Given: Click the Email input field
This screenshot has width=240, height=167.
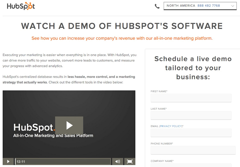Looking at the screenshot, I should (x=191, y=133).
